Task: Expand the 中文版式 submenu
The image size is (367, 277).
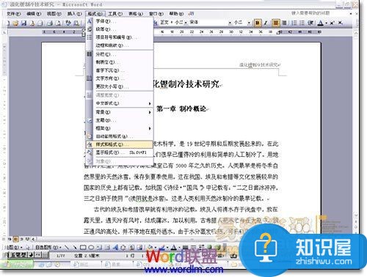Action: coord(120,103)
